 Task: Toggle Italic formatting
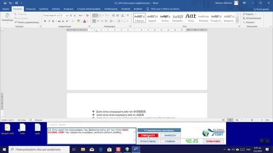[x=49, y=21]
